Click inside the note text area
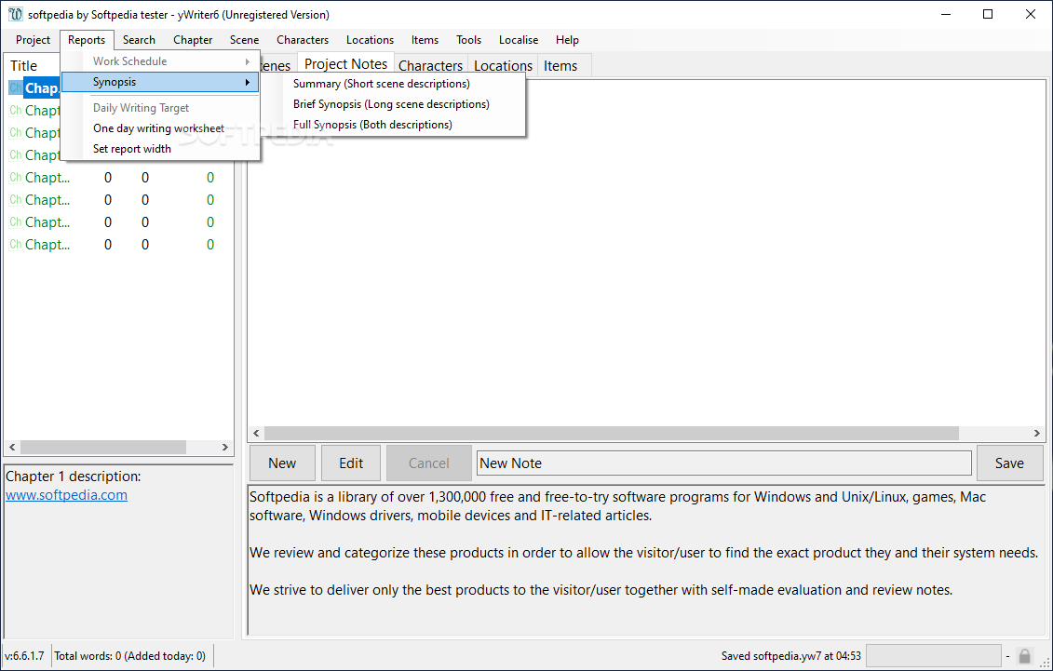Image resolution: width=1053 pixels, height=671 pixels. click(645, 559)
